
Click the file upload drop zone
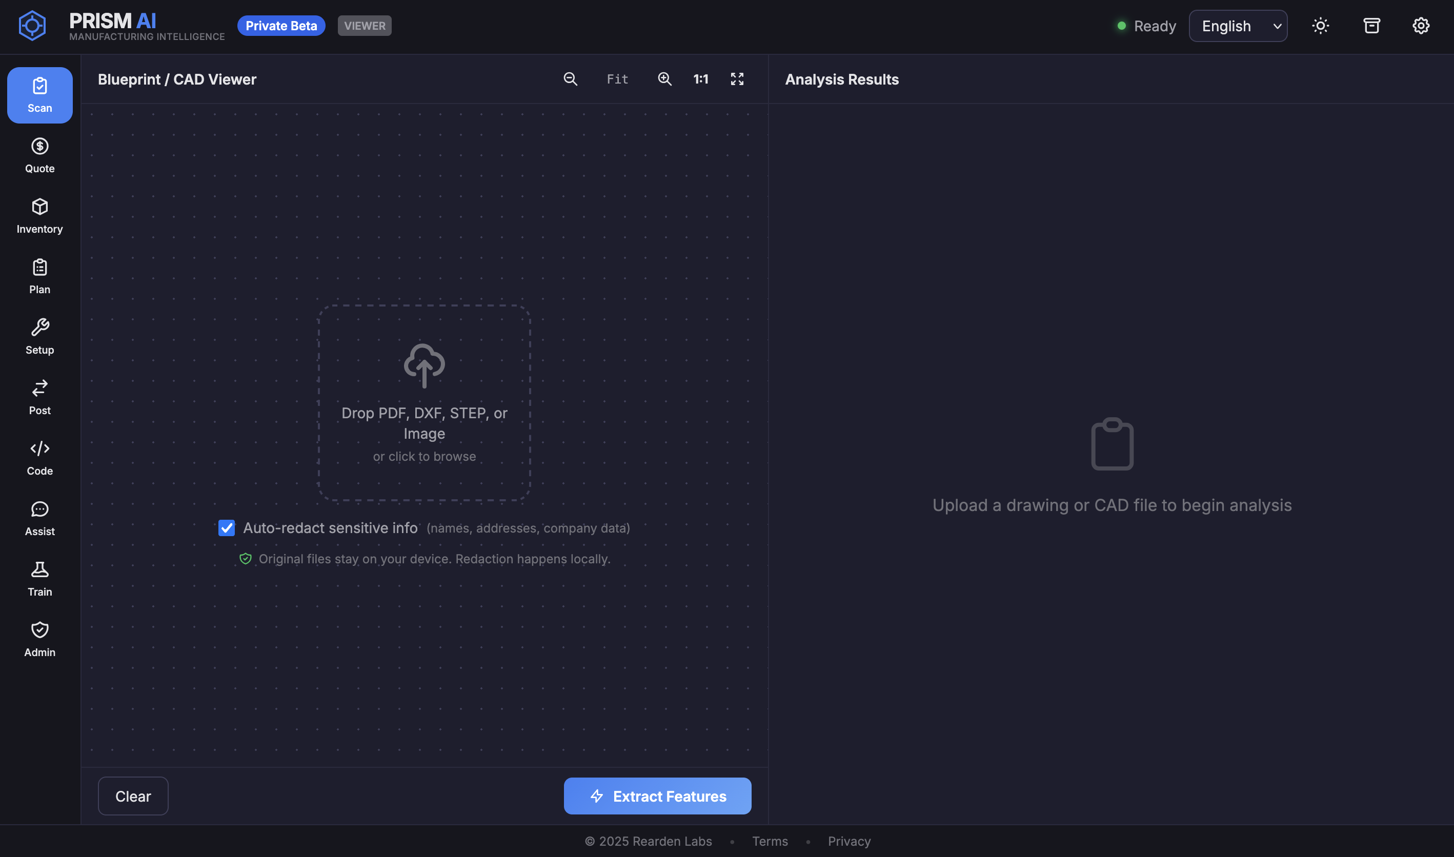424,402
